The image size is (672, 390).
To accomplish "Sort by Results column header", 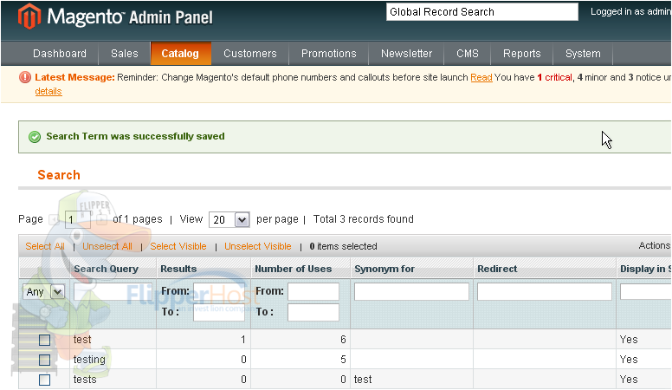I will [178, 269].
